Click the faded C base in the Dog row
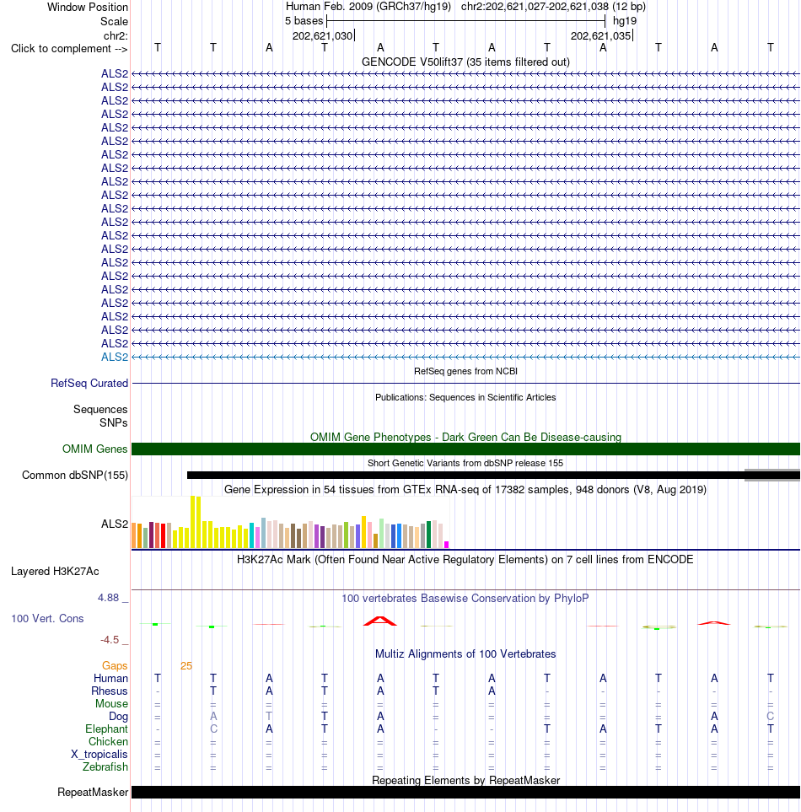The height and width of the screenshot is (812, 801). pyautogui.click(x=770, y=716)
